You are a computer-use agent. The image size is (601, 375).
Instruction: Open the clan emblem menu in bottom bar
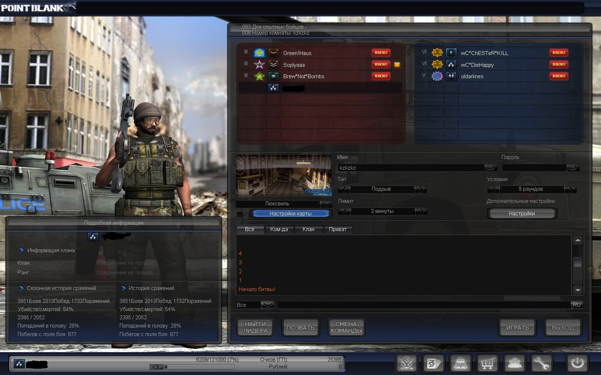406,363
